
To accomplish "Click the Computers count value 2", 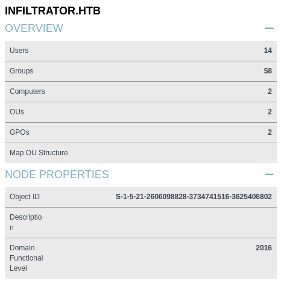I will [x=270, y=91].
